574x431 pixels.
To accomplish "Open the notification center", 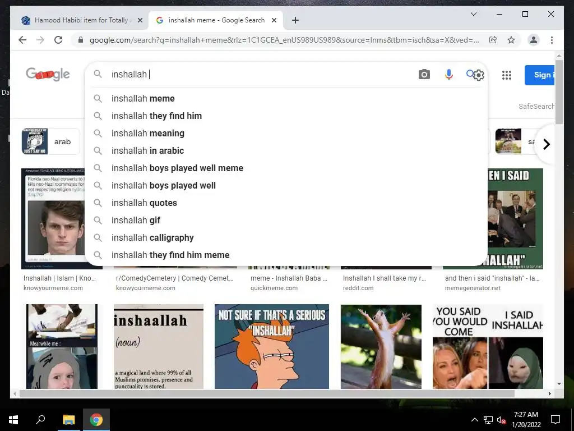I will (556, 420).
